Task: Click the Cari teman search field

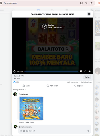Action: tap(95, 10)
